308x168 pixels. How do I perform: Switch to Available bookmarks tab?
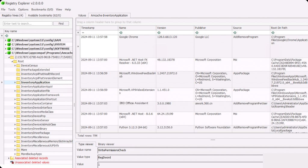coord(45,16)
